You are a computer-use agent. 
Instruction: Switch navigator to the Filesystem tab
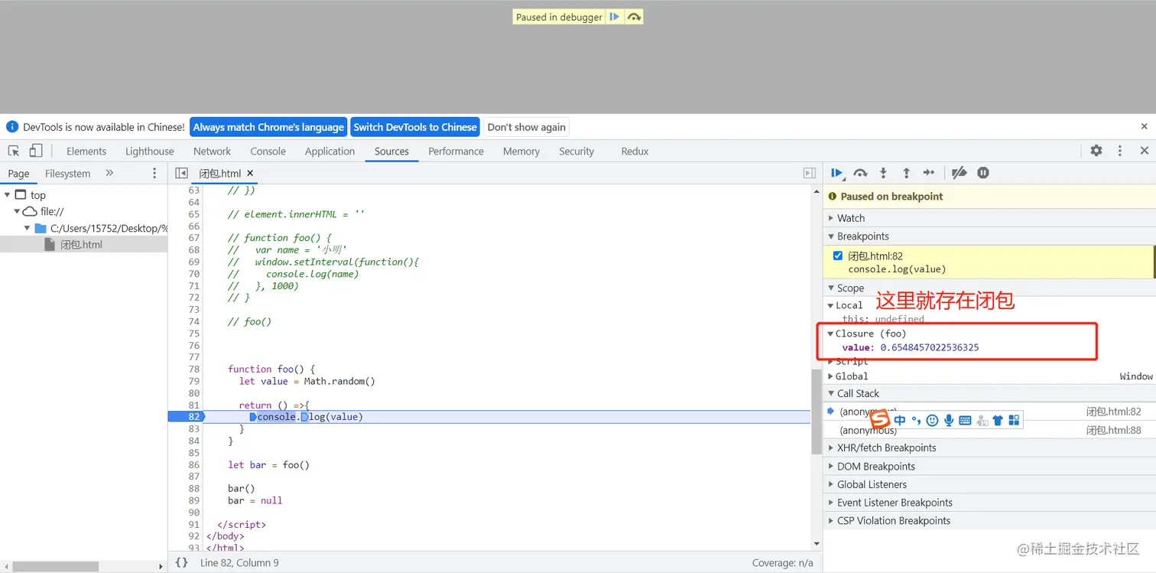[x=67, y=174]
